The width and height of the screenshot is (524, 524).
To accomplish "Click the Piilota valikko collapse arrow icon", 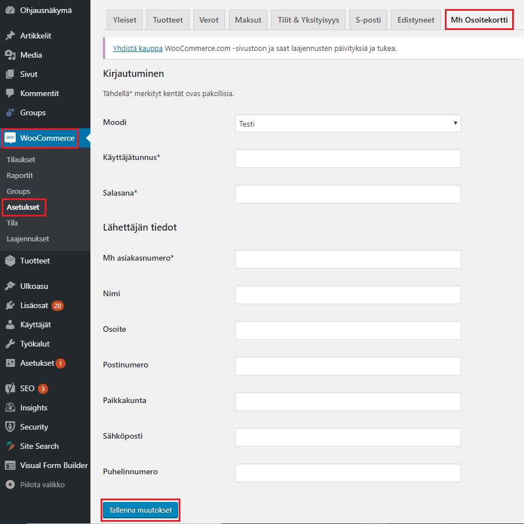I will [10, 484].
